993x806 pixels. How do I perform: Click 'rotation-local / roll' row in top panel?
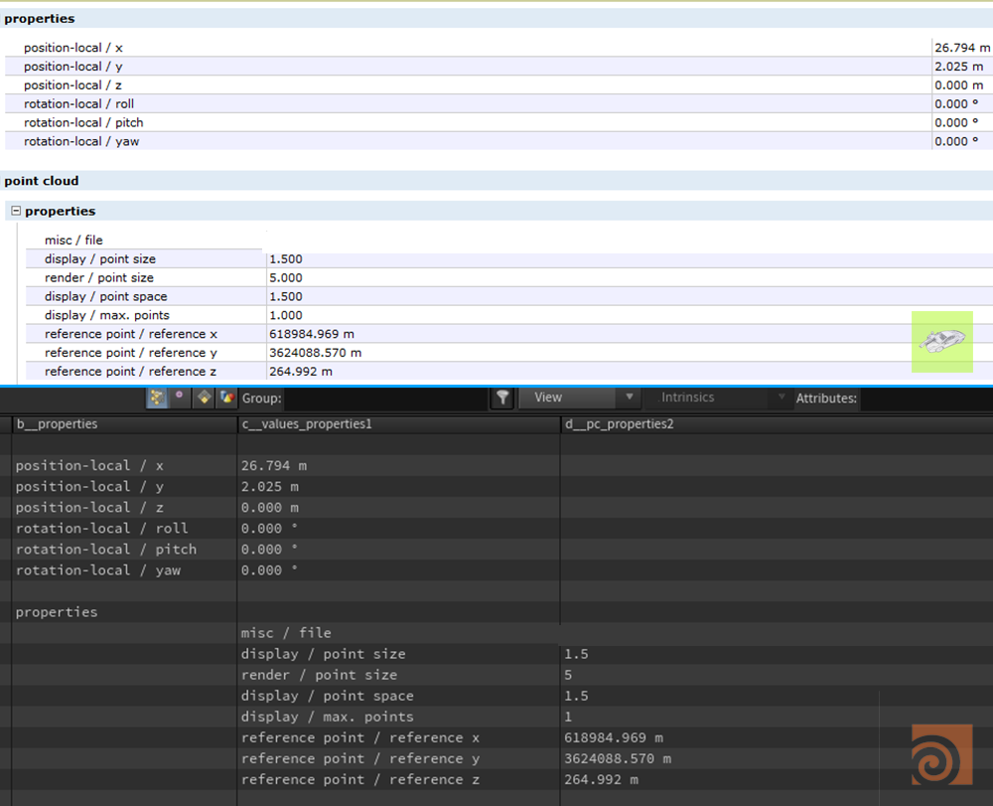[498, 104]
